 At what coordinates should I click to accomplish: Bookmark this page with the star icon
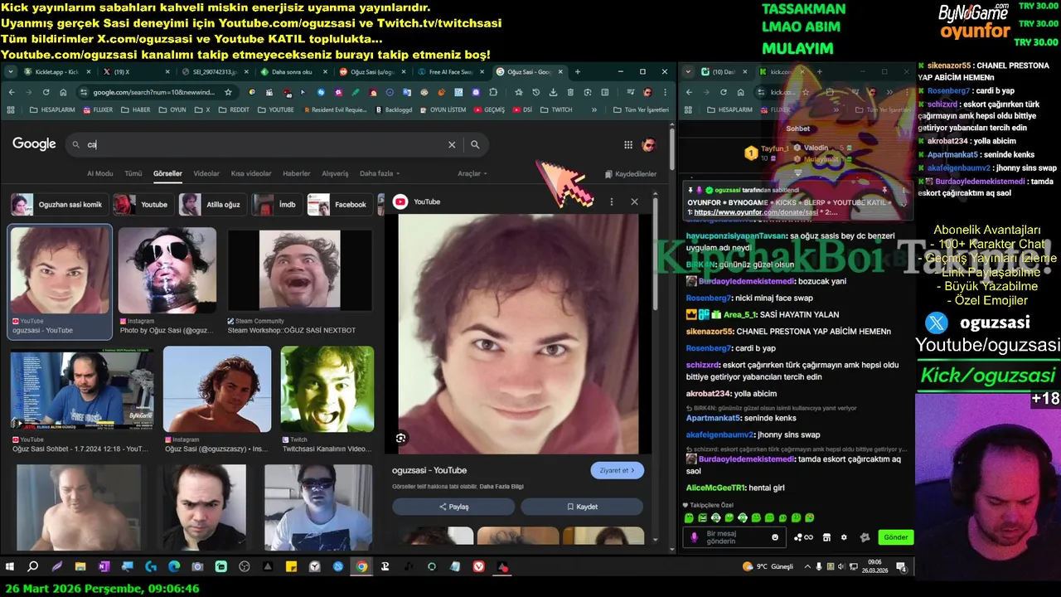(228, 92)
